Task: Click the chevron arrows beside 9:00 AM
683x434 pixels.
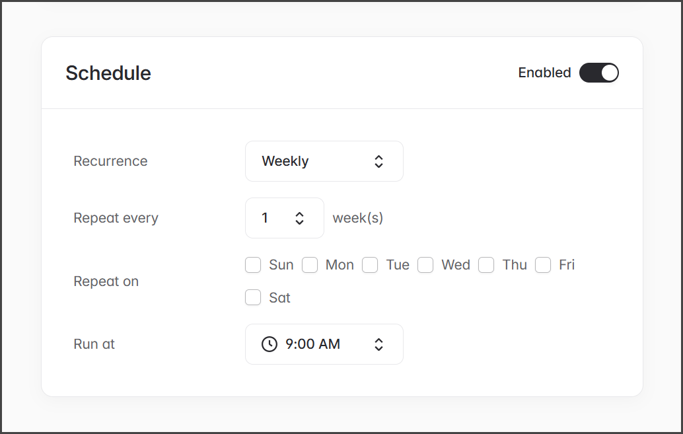Action: 378,344
